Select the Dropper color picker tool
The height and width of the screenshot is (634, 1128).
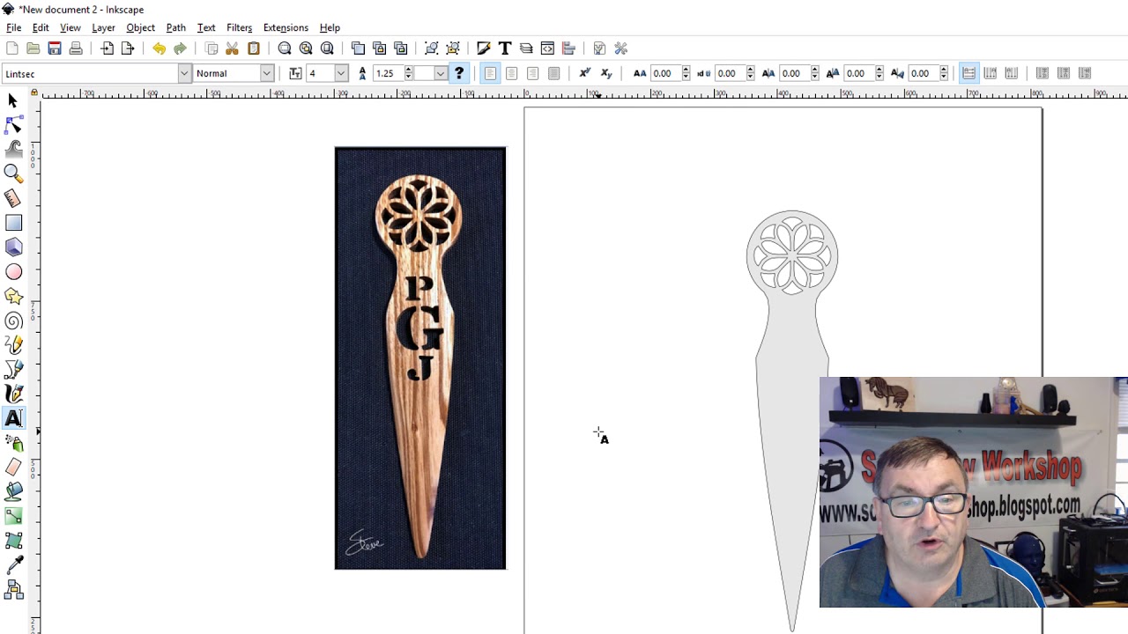click(13, 565)
